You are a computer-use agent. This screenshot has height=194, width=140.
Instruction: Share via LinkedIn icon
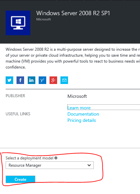(31, 80)
